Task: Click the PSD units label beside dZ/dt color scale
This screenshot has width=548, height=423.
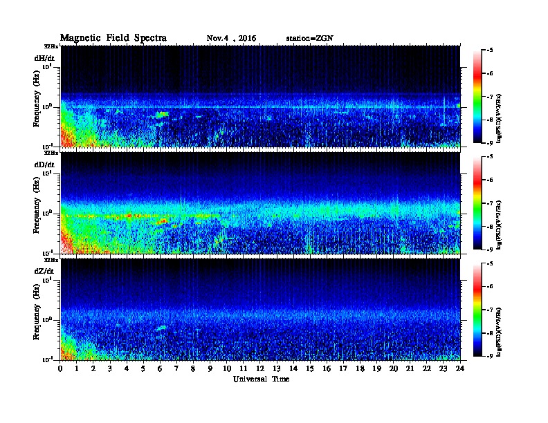Action: (499, 332)
